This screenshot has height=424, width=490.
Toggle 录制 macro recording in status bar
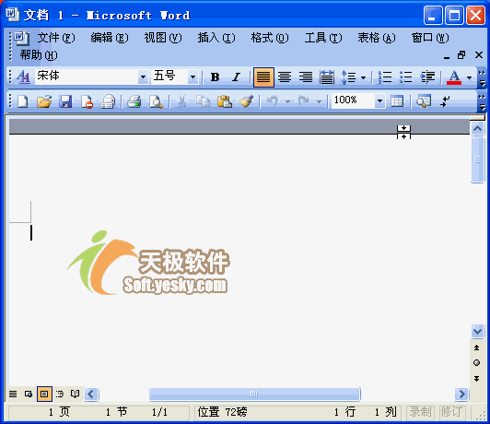420,412
